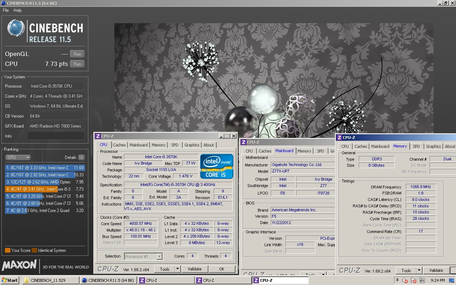Switch to Mainboard tab in front CPU-Z window

tap(139, 145)
